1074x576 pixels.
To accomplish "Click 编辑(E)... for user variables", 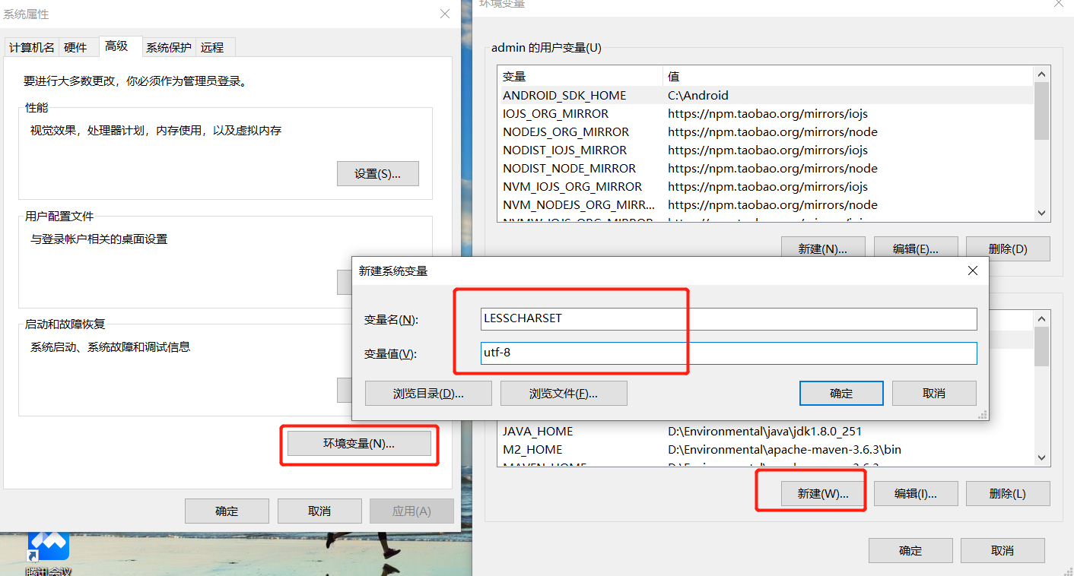I will (x=916, y=248).
